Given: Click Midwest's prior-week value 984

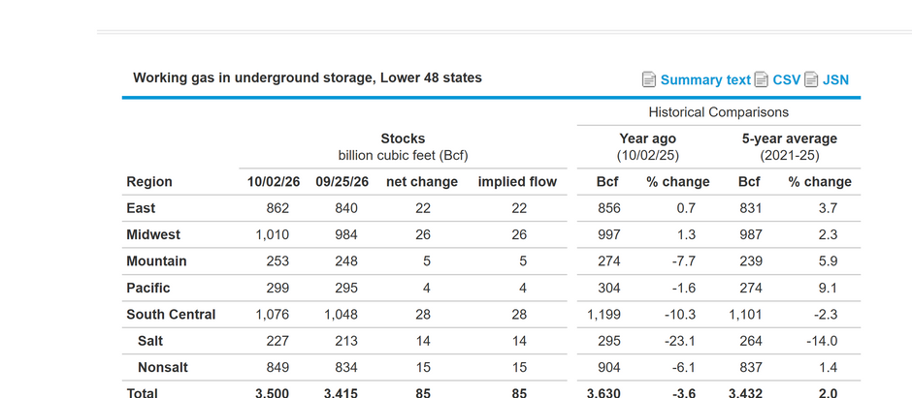Looking at the screenshot, I should pyautogui.click(x=346, y=235).
